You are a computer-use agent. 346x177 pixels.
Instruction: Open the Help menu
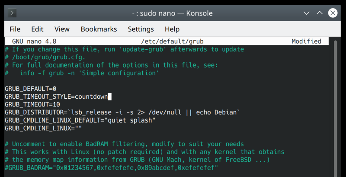[172, 29]
